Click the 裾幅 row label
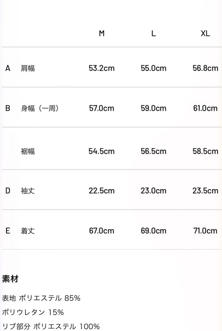Screen dimensions: 222x331 click(x=28, y=151)
